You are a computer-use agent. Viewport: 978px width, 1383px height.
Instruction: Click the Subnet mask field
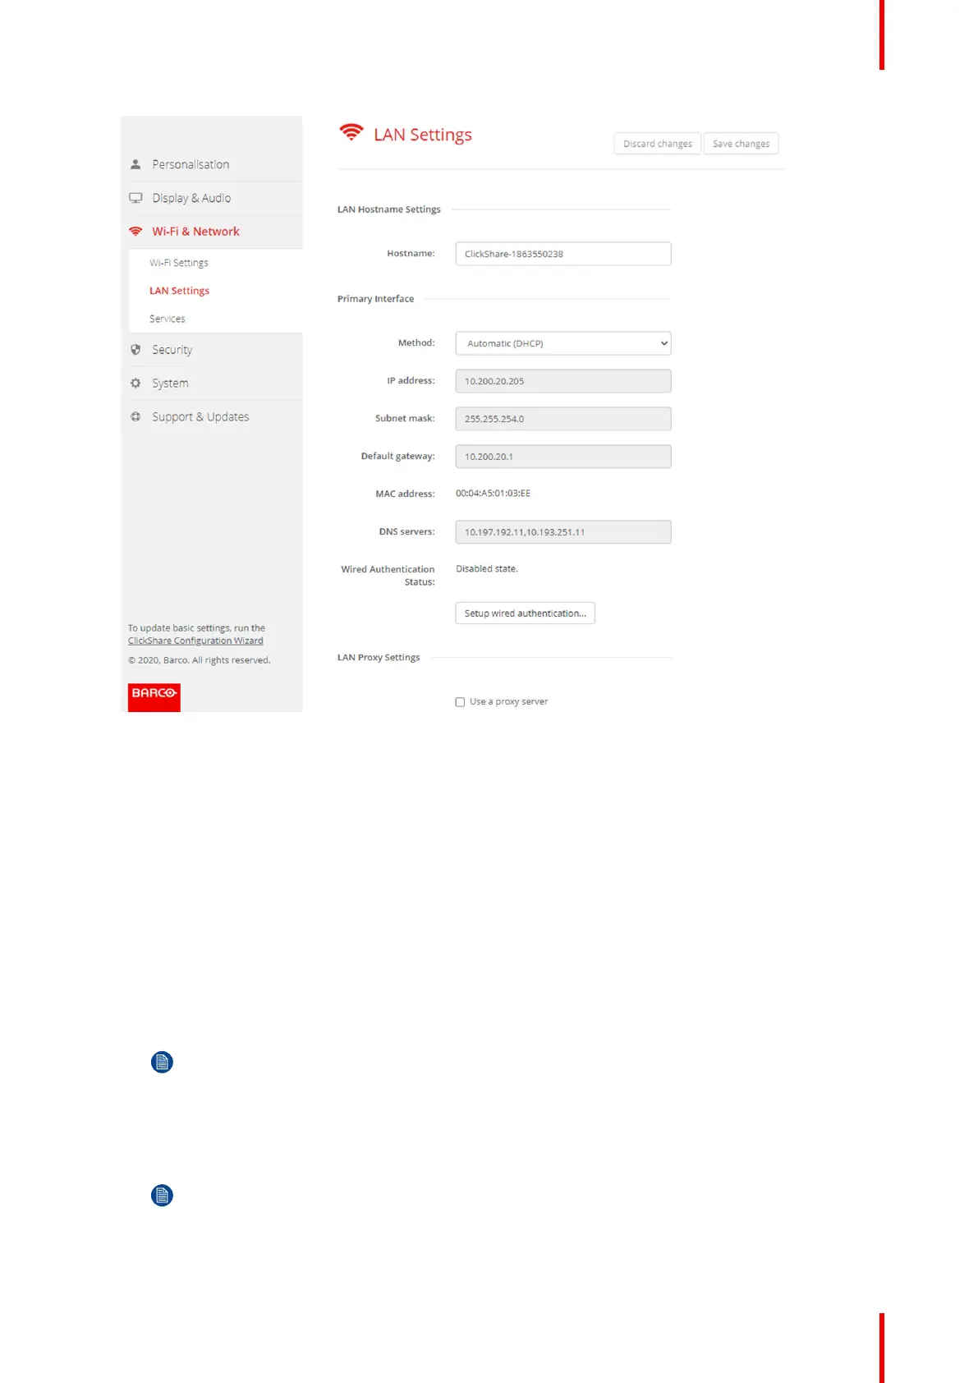563,419
